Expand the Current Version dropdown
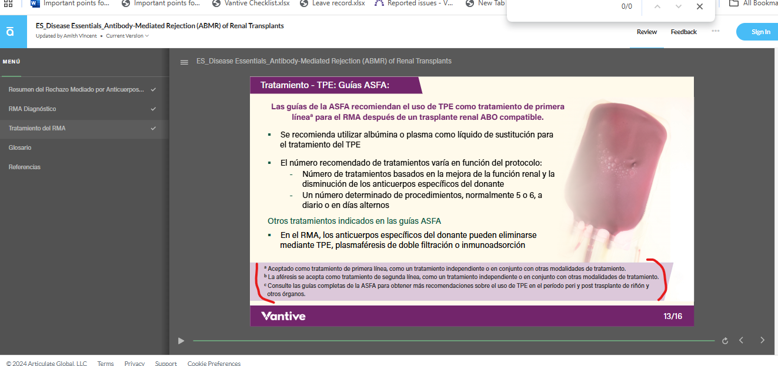The image size is (778, 366). click(x=128, y=36)
